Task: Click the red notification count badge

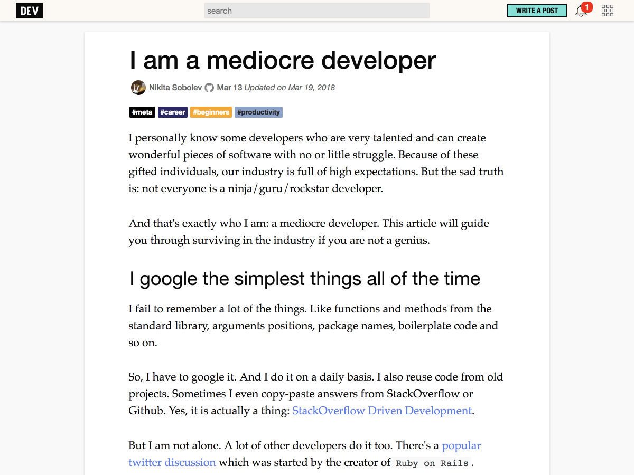Action: click(586, 7)
